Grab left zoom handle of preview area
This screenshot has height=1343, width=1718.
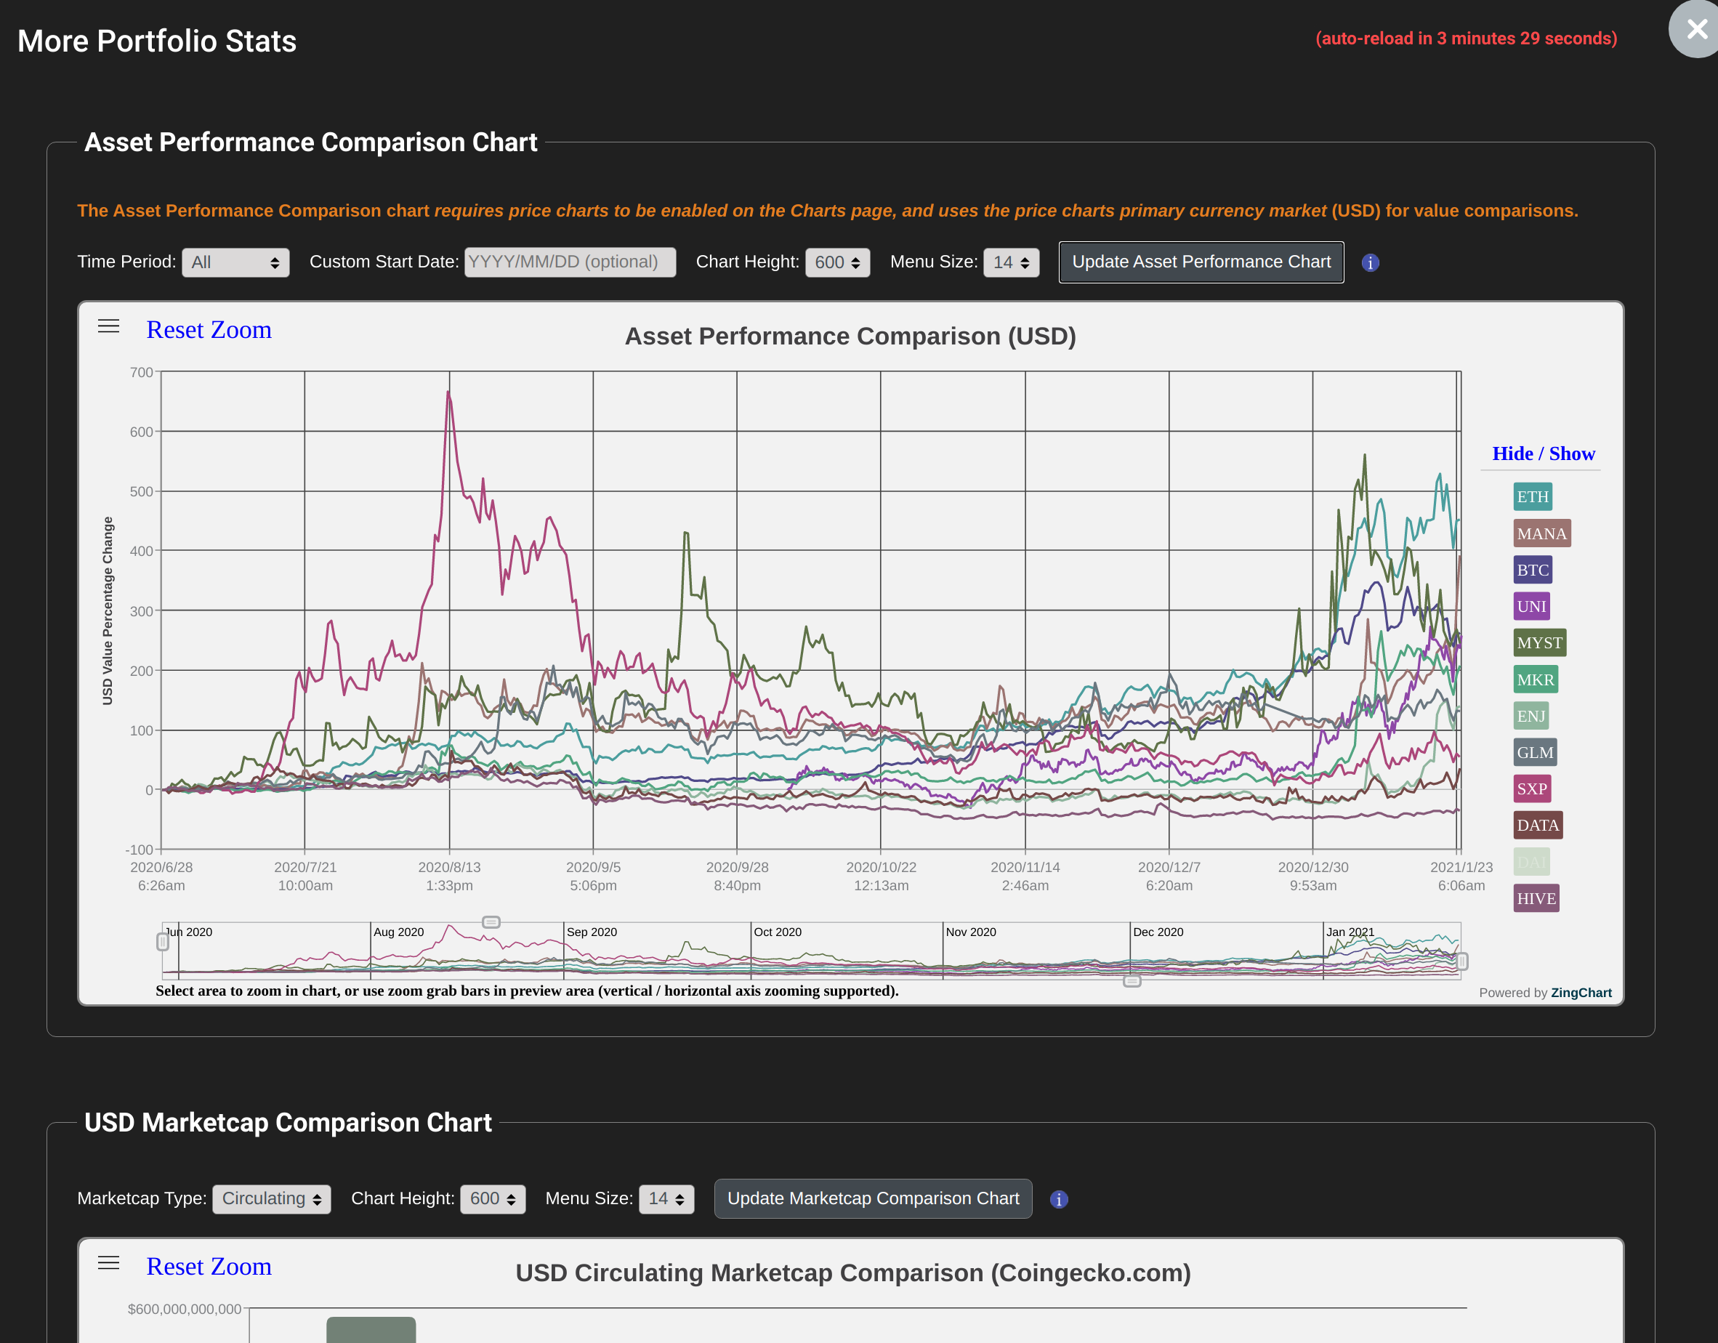(x=162, y=942)
